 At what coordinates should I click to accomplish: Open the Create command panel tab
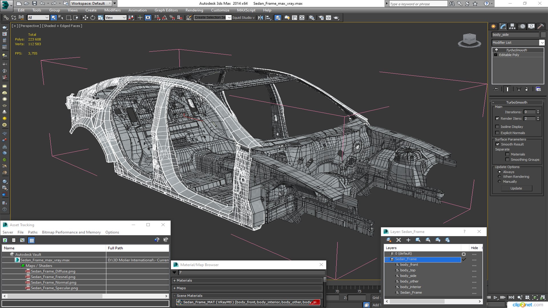pyautogui.click(x=493, y=27)
